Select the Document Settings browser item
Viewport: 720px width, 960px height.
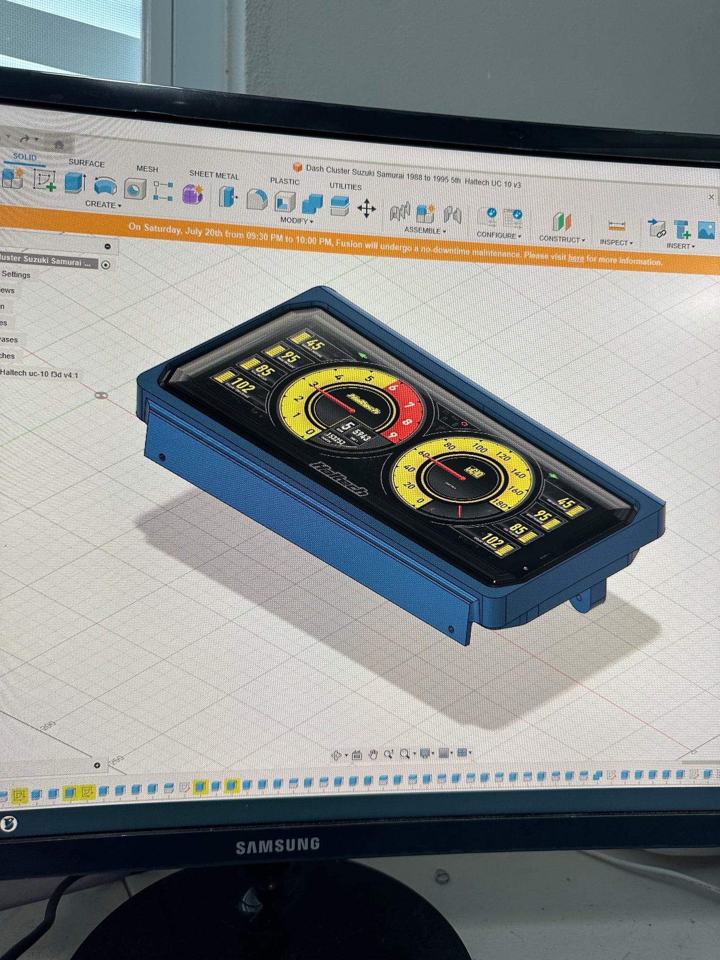tap(15, 274)
